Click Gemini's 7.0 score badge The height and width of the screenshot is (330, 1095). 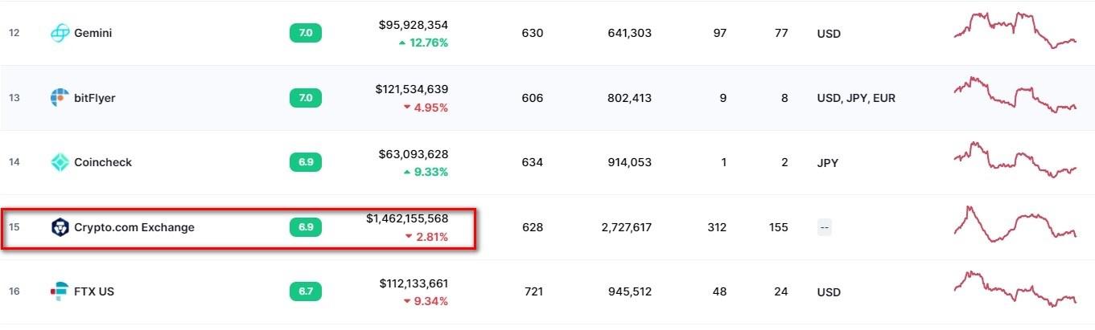click(x=306, y=33)
